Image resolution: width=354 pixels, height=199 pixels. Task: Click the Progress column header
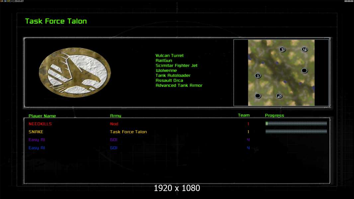coord(275,115)
